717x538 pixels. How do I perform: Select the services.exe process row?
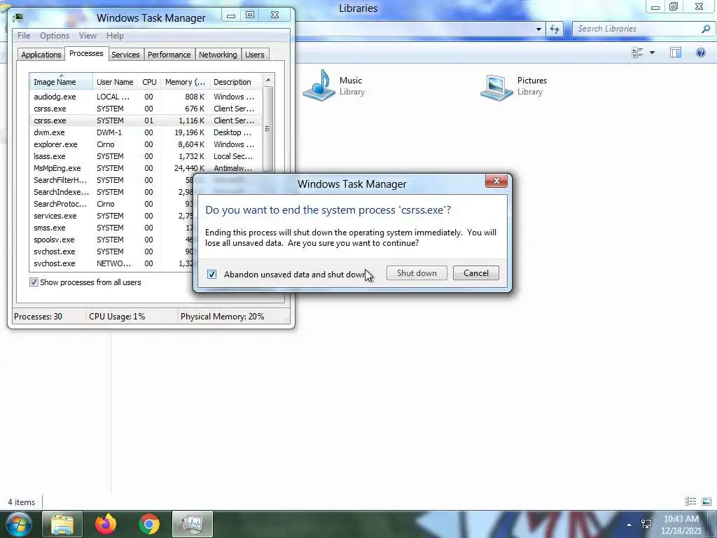click(x=111, y=216)
